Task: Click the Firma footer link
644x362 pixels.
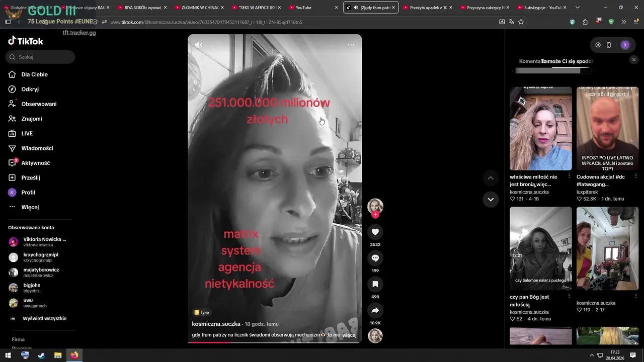Action: [18, 339]
